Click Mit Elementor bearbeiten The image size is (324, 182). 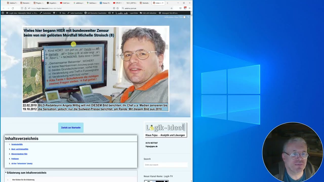coord(95,13)
